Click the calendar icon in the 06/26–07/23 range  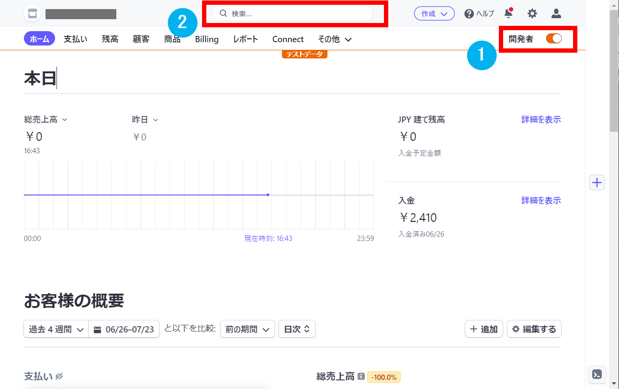[98, 330]
